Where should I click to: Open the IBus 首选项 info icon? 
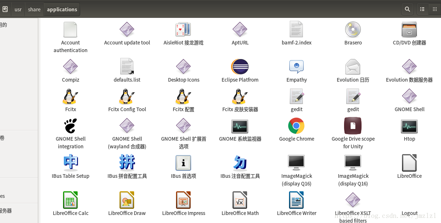(x=183, y=163)
